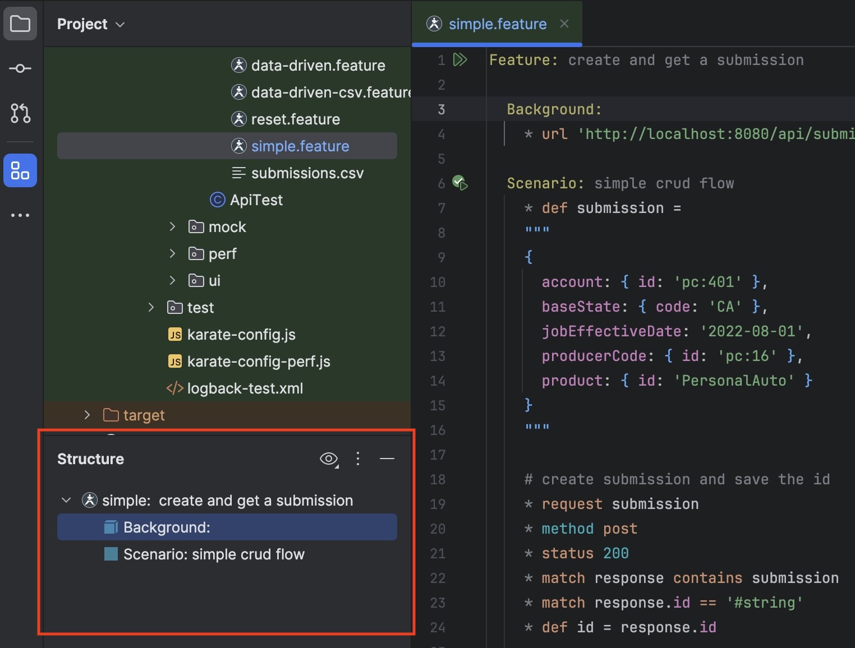Click the Karate icon beside simple in Structure

(x=90, y=500)
